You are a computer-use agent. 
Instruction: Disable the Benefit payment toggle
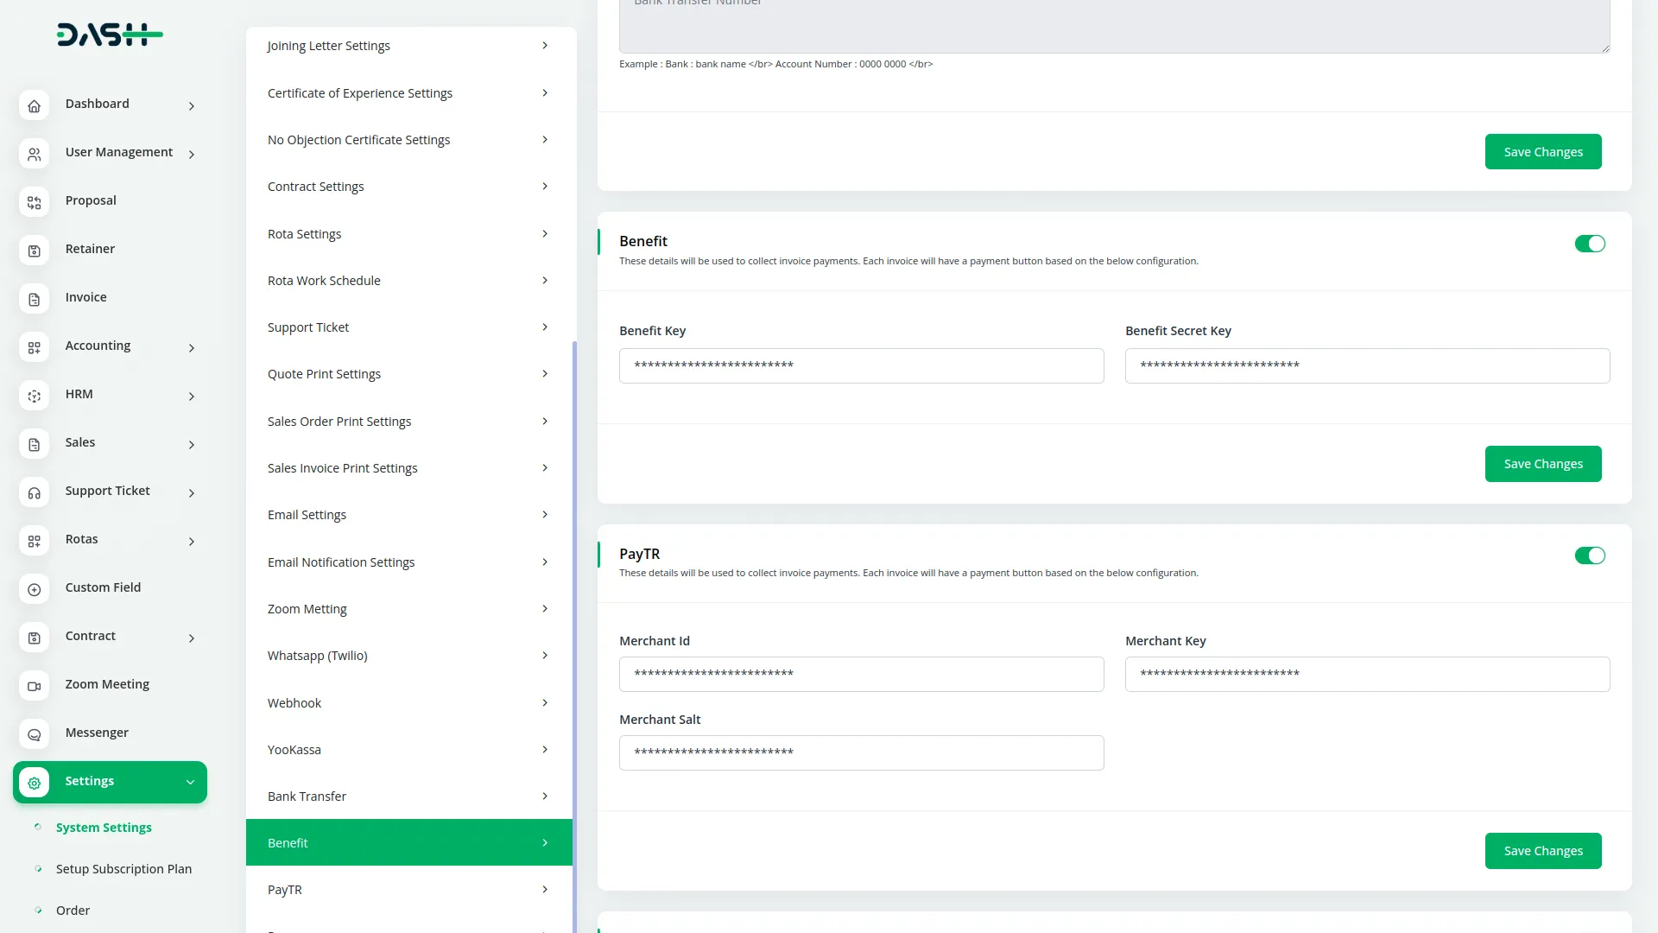(1589, 244)
